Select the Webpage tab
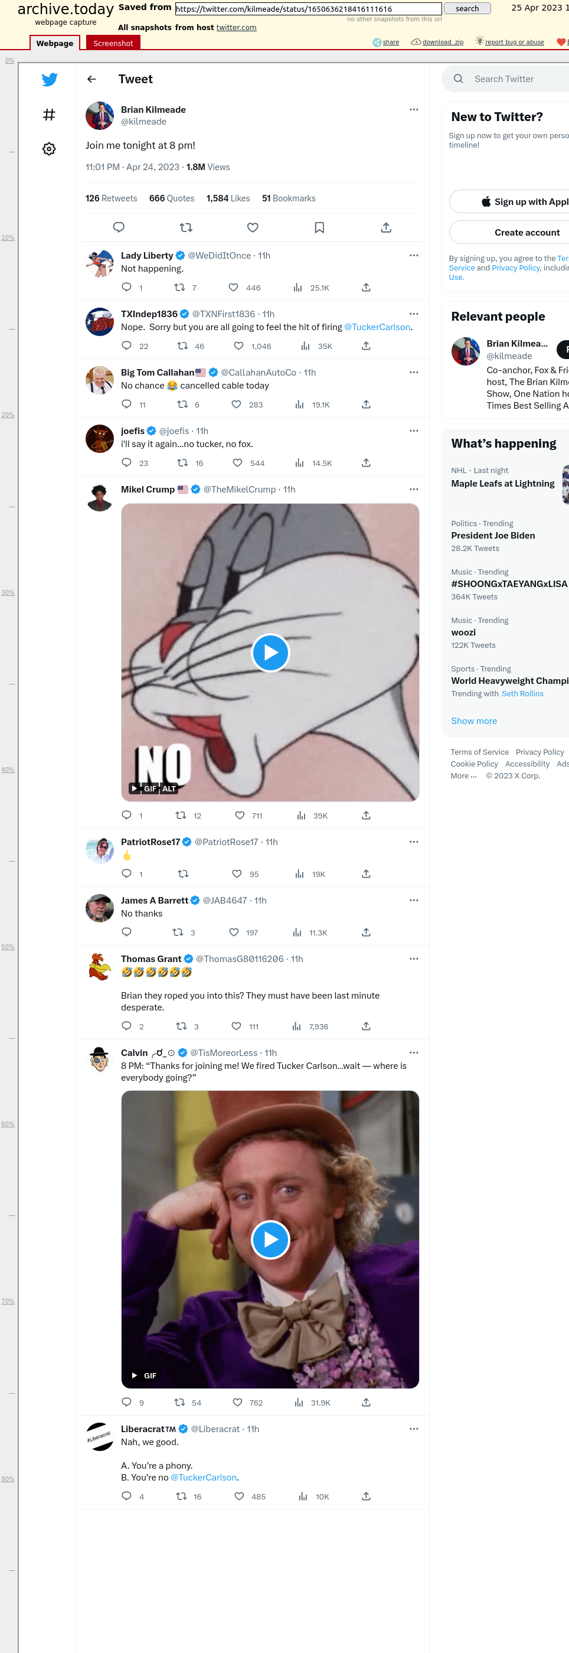Viewport: 569px width, 1653px height. pos(54,43)
